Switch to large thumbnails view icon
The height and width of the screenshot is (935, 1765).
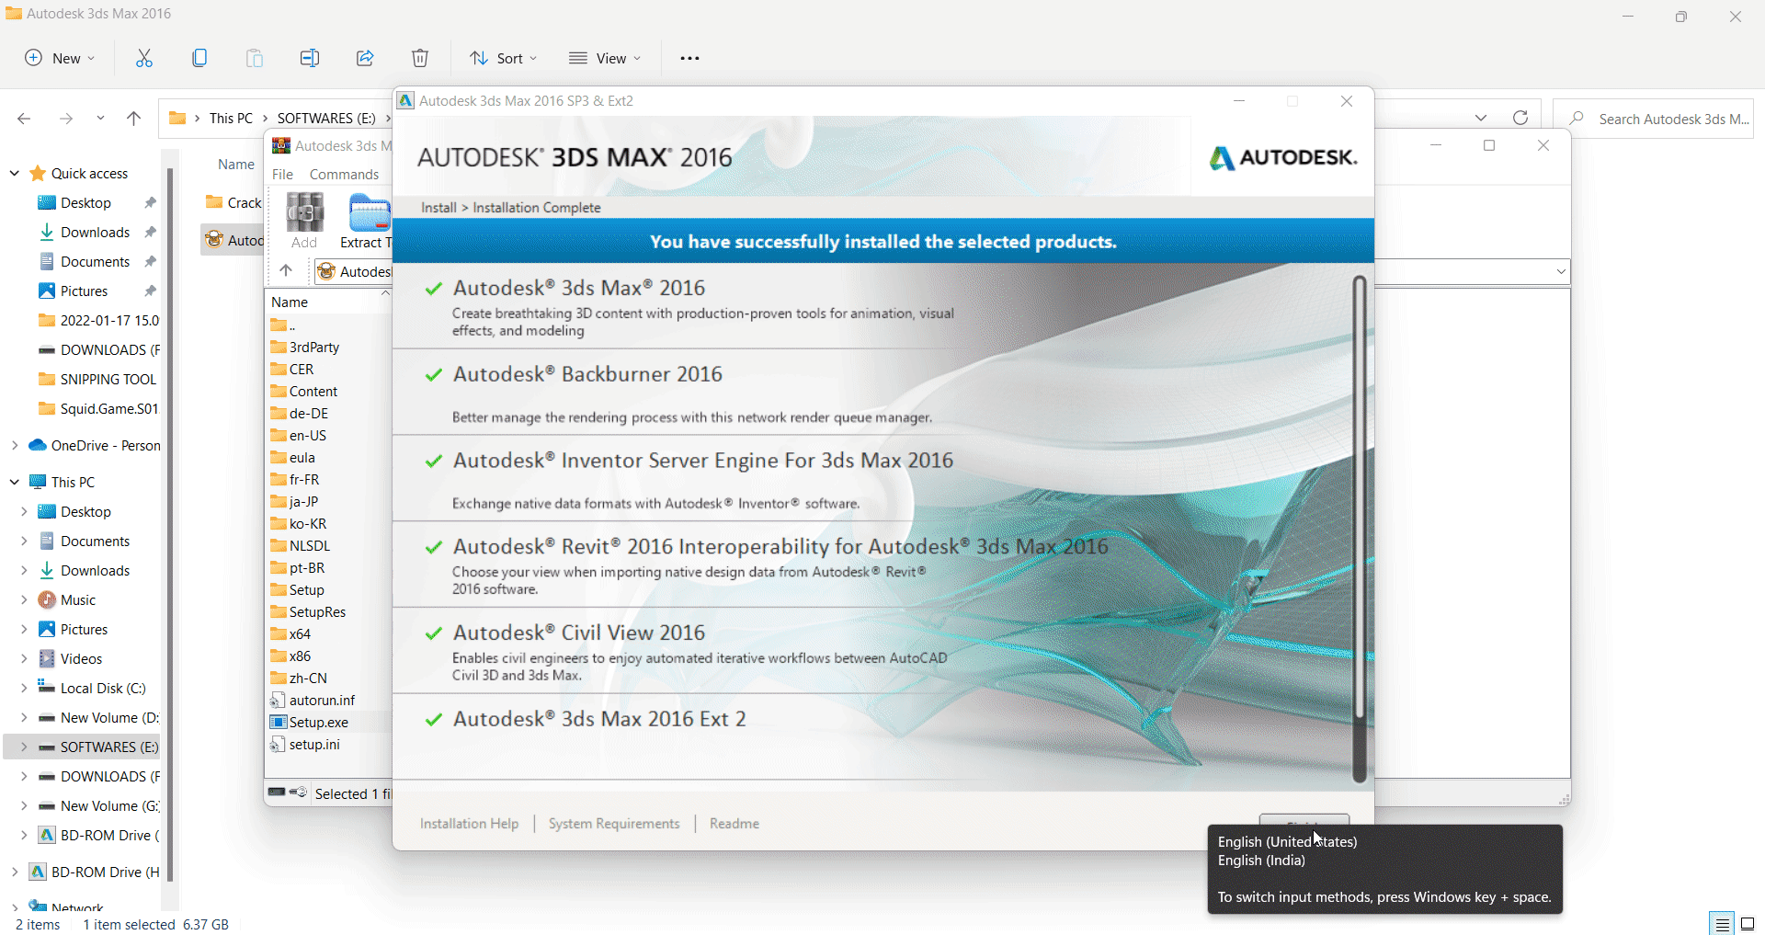tap(1748, 923)
